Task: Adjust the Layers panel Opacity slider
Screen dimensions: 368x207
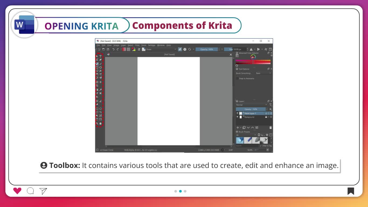Action: [x=251, y=109]
